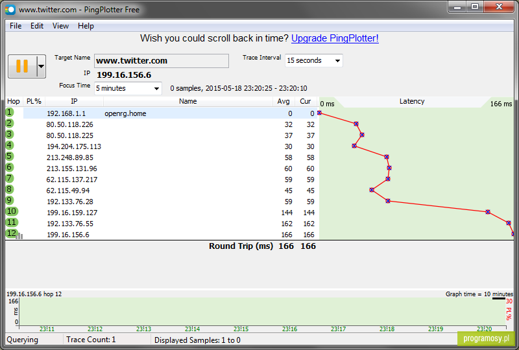Click the IP column header
Viewport: 519px width, 350px height.
[x=74, y=101]
